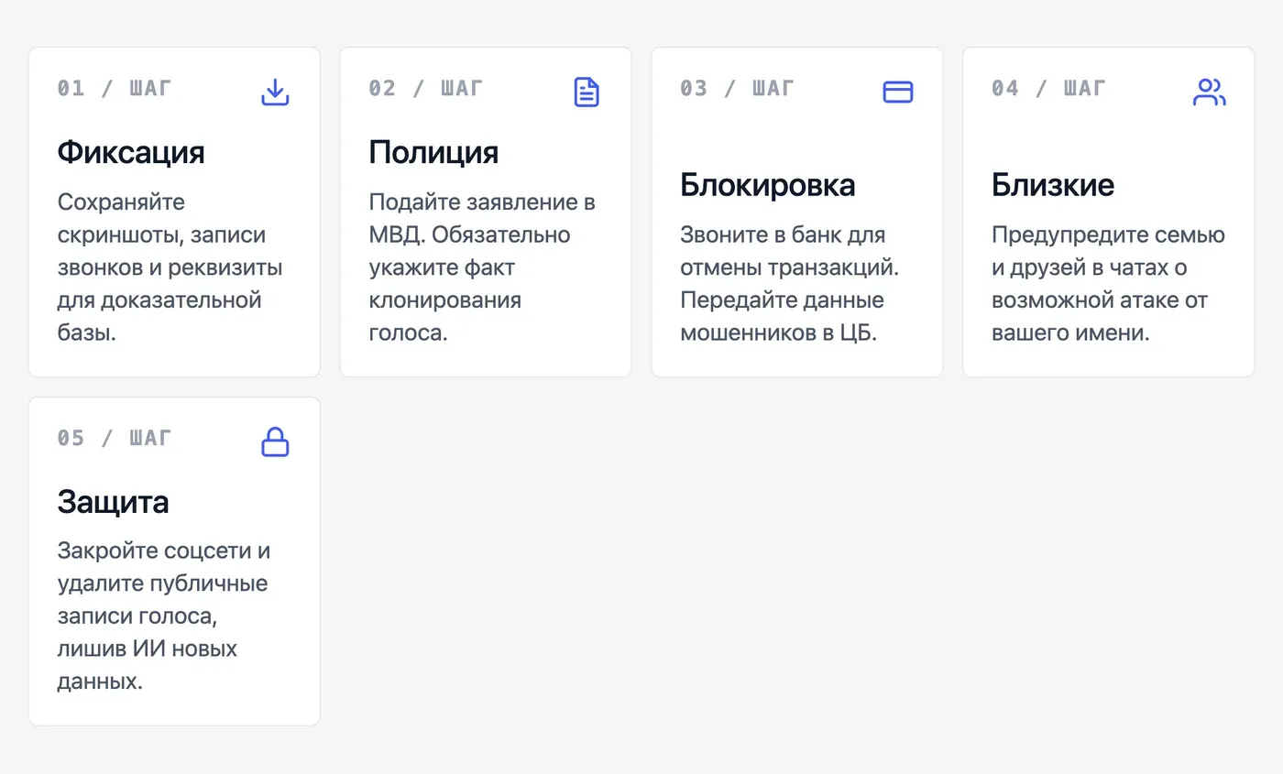Click the description starting 'Закройте соцсети'

[x=165, y=616]
